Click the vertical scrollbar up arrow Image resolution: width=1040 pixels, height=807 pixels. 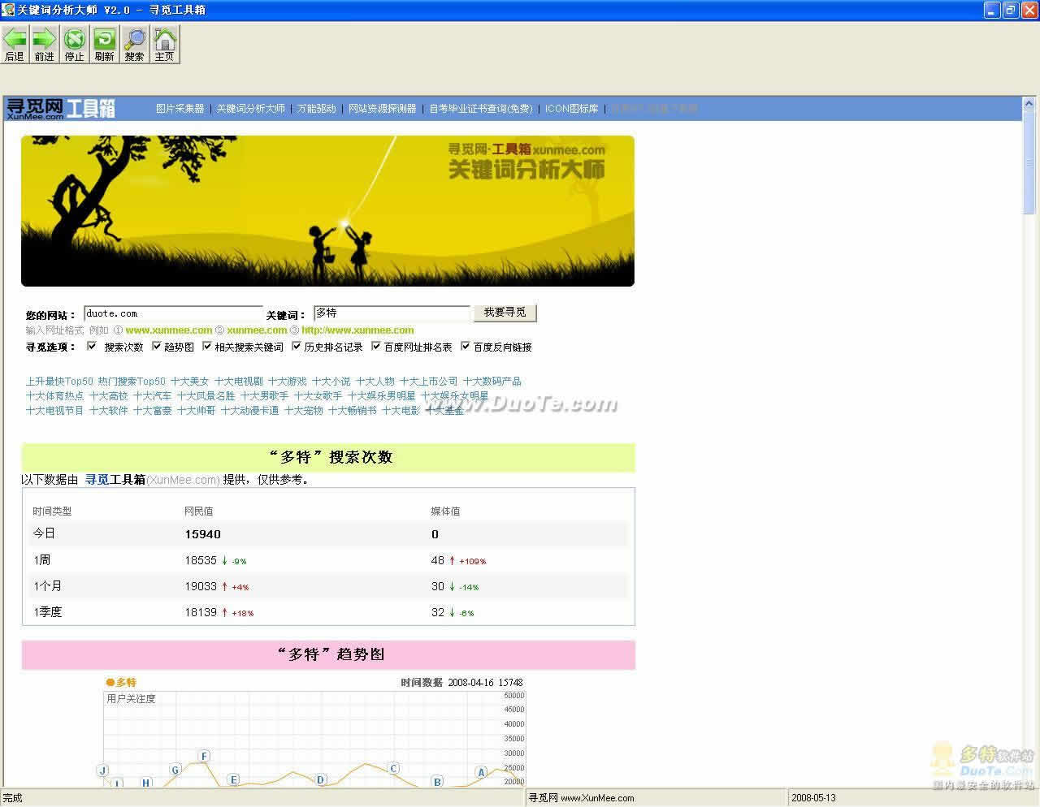click(x=1030, y=106)
